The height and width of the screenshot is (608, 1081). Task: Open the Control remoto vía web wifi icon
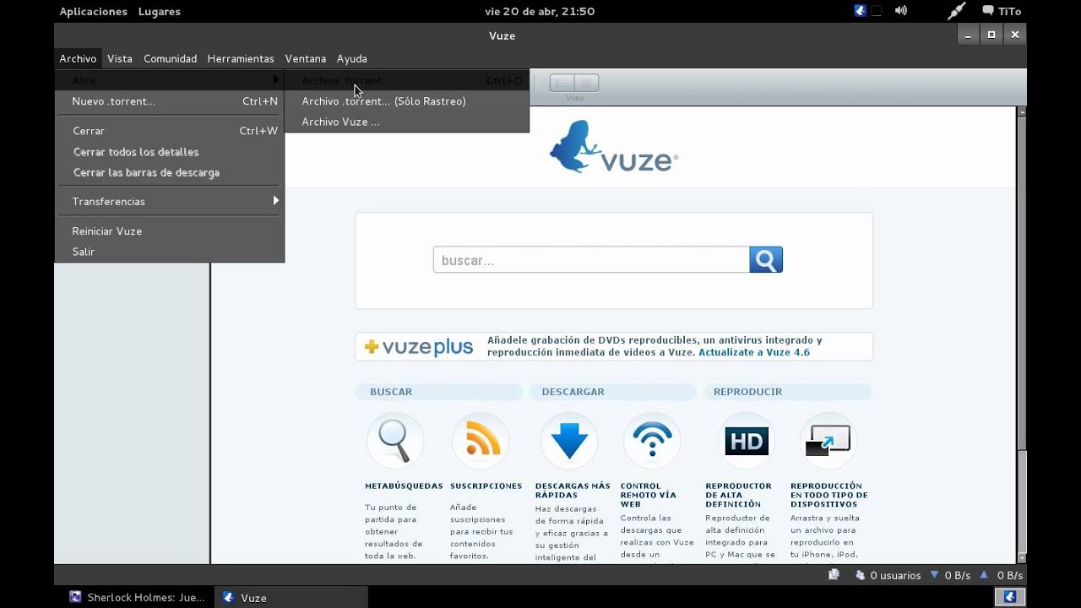click(x=652, y=441)
